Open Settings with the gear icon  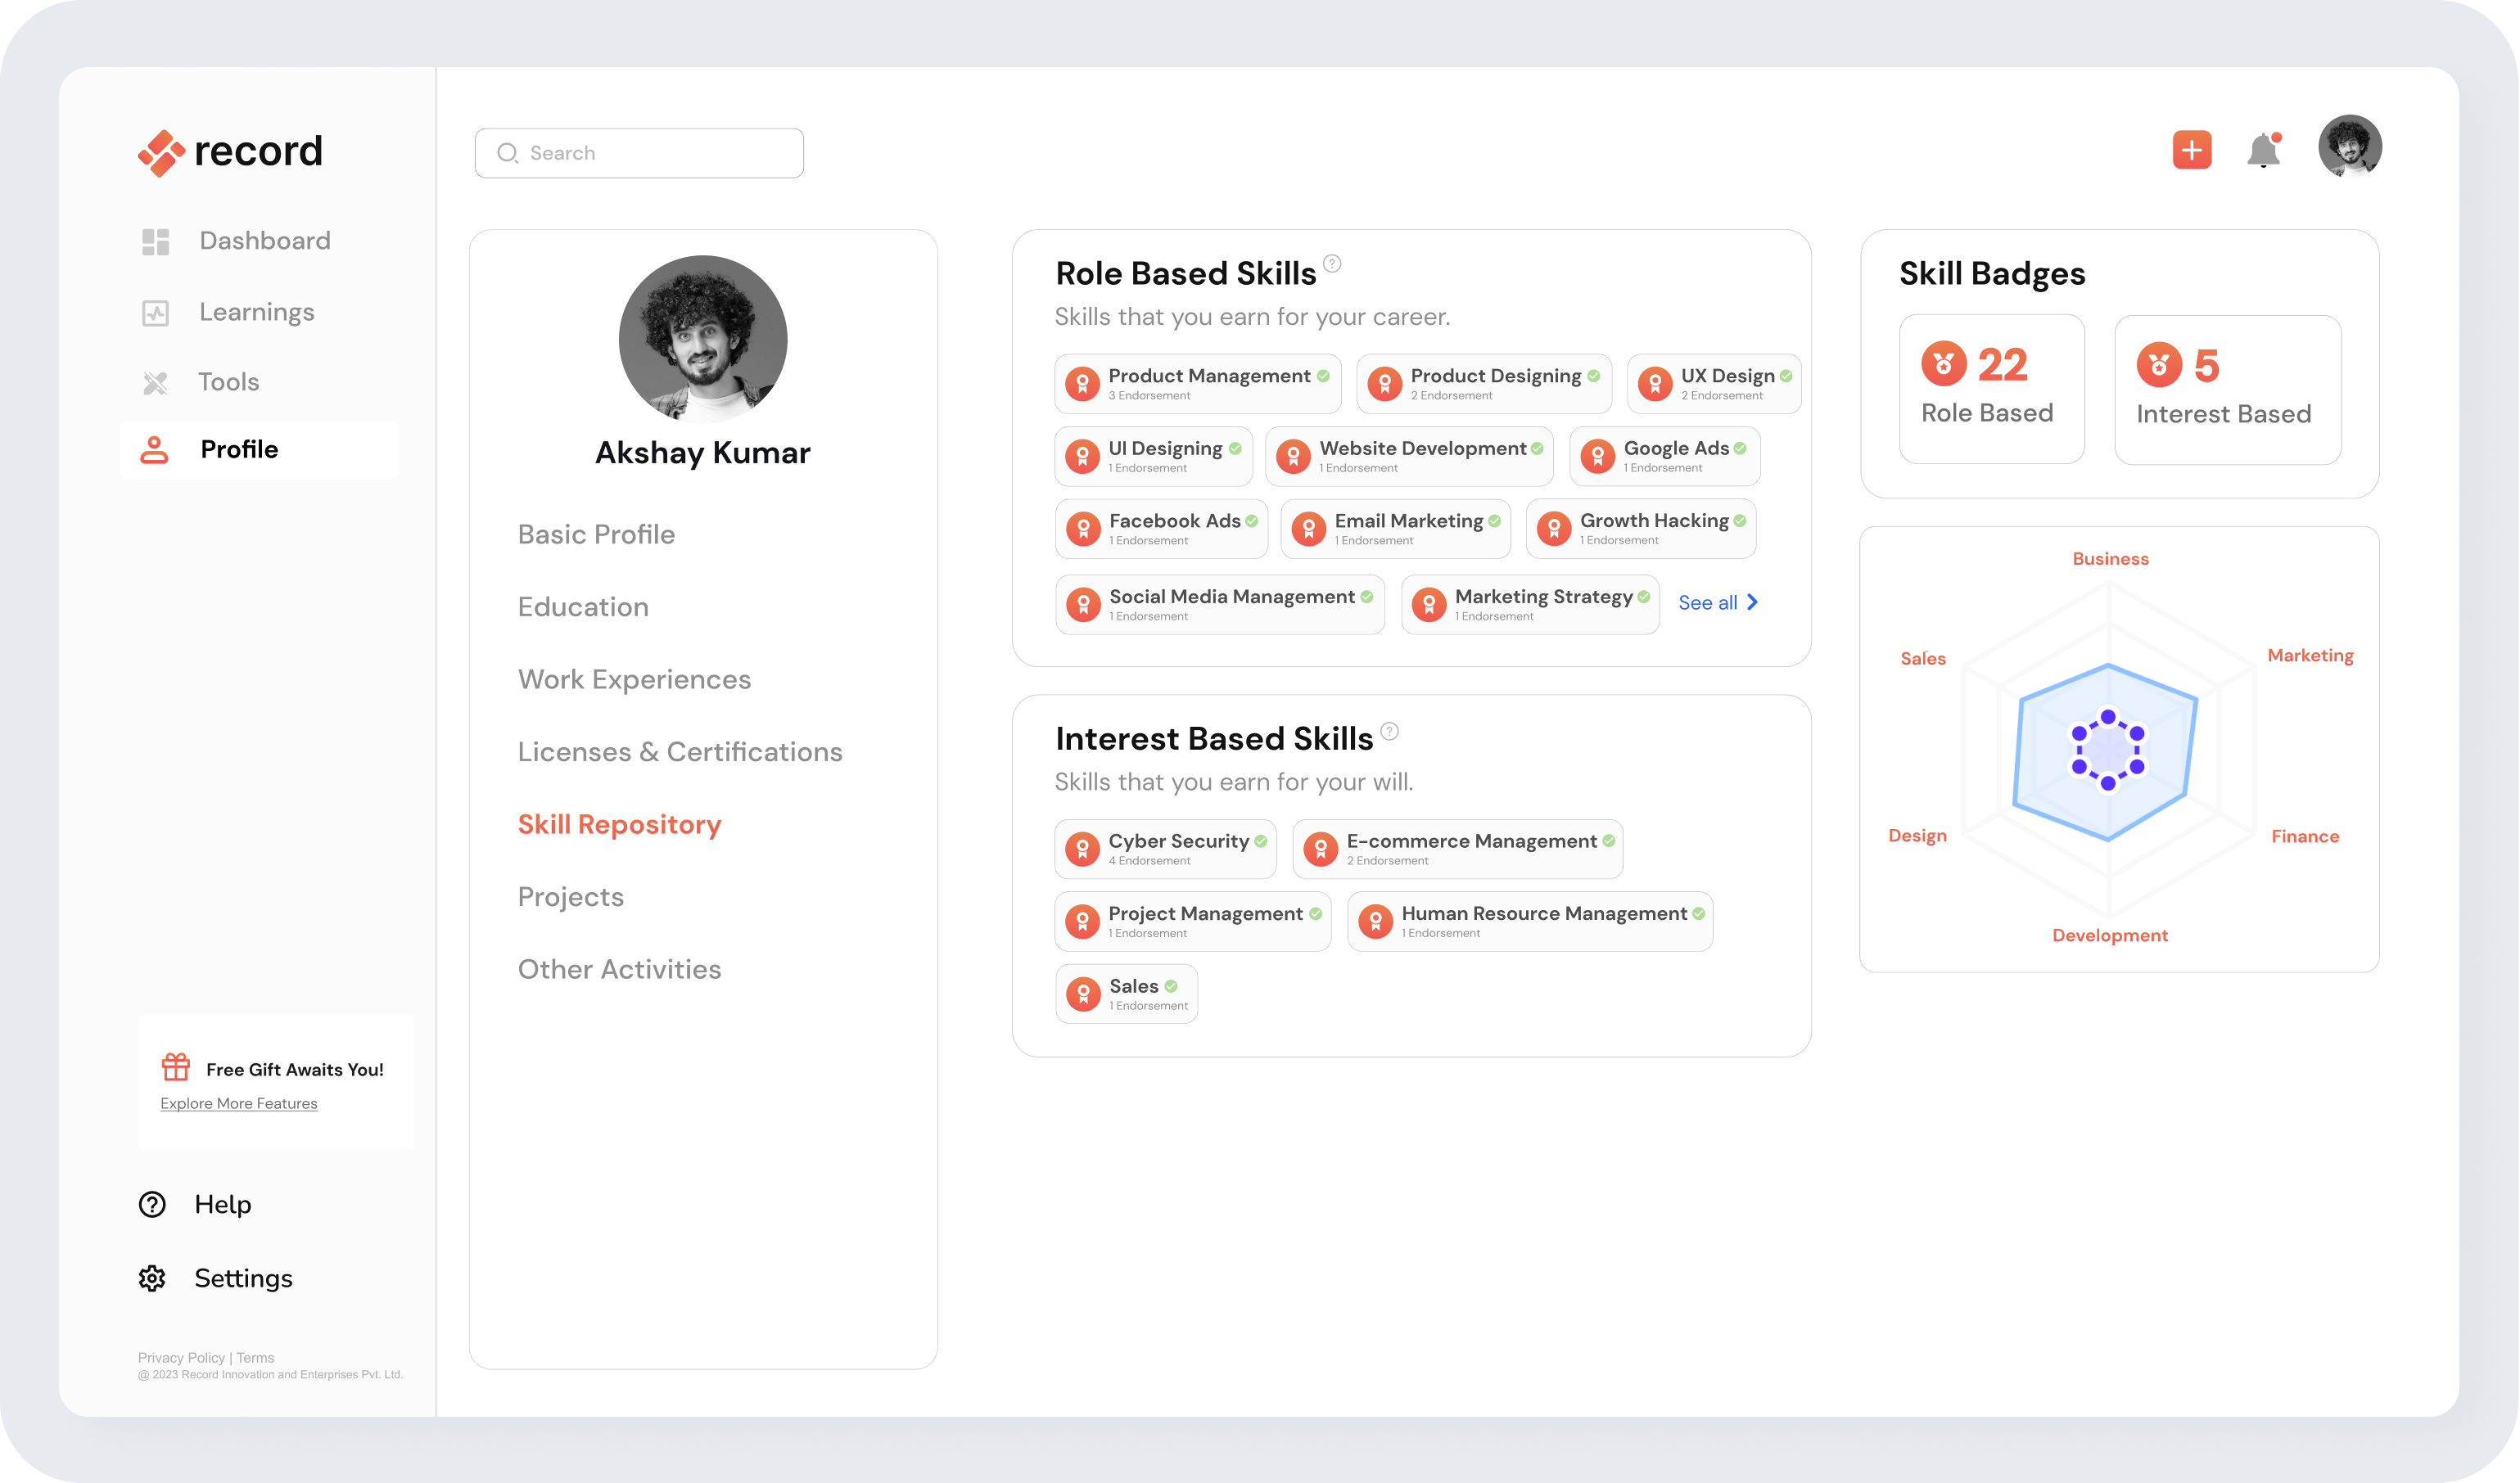coord(152,1278)
